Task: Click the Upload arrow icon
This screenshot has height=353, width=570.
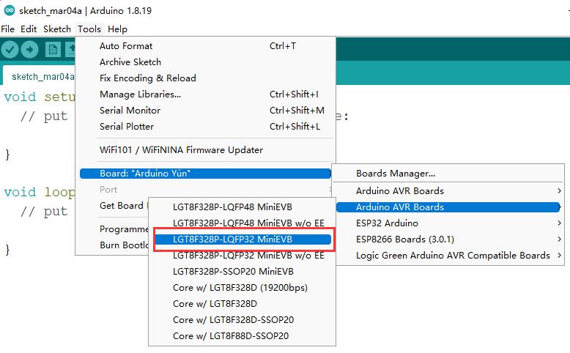Action: point(29,49)
